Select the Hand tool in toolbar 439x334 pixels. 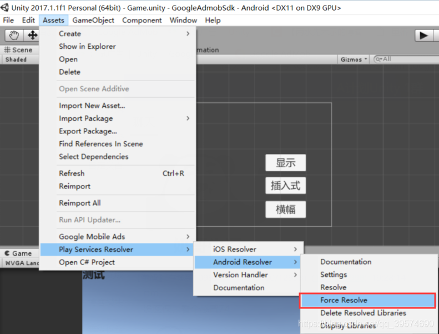(x=14, y=36)
